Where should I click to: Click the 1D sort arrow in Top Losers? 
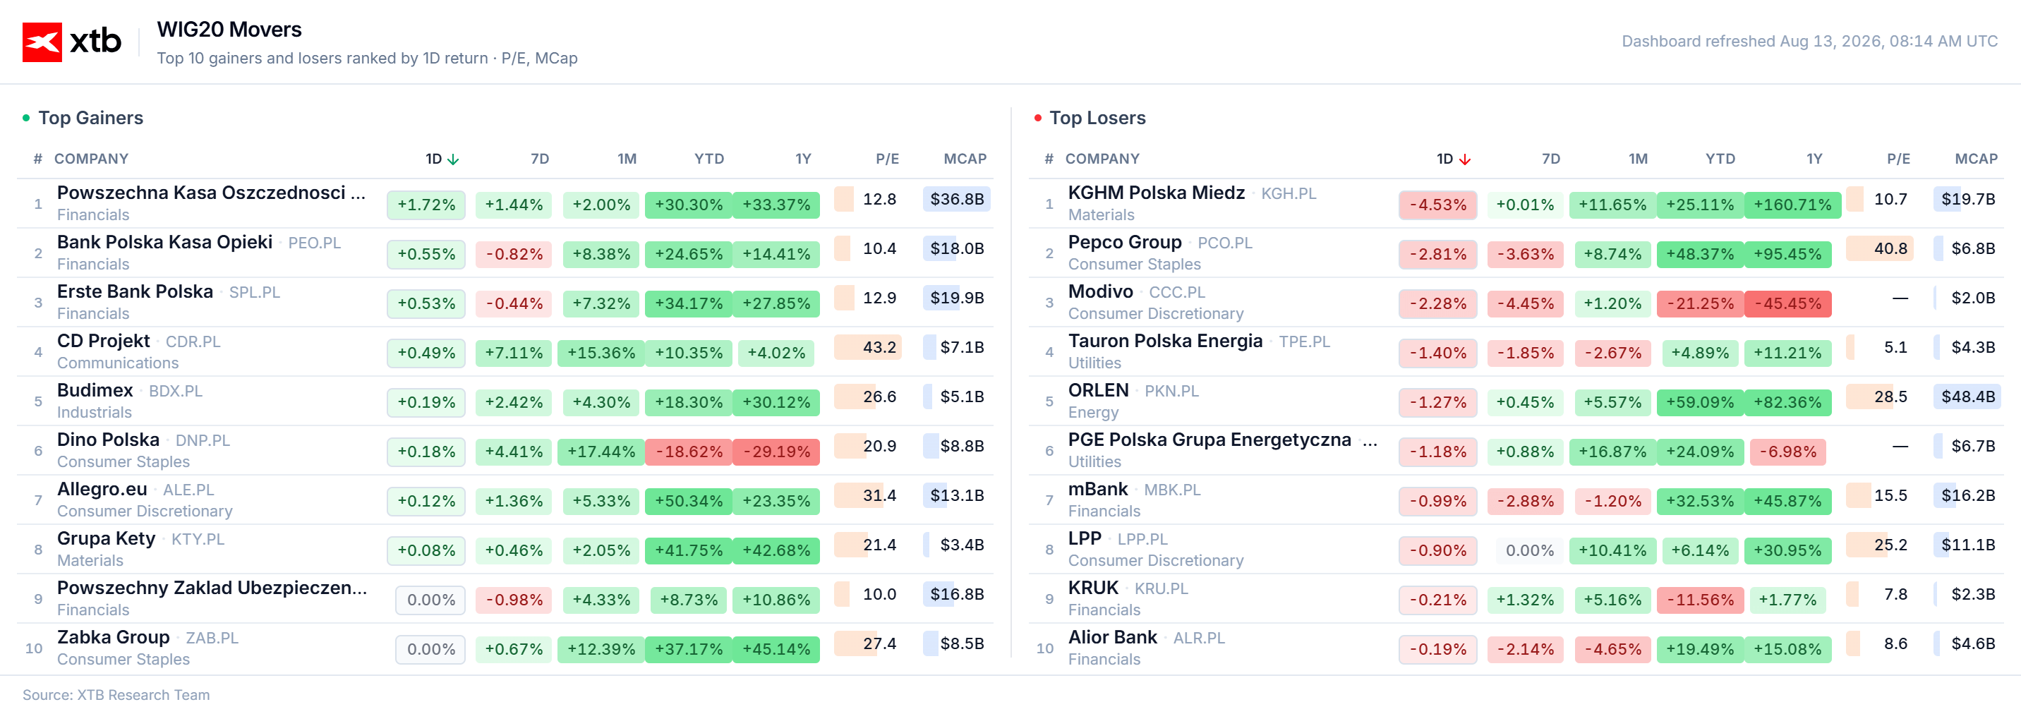(1464, 159)
